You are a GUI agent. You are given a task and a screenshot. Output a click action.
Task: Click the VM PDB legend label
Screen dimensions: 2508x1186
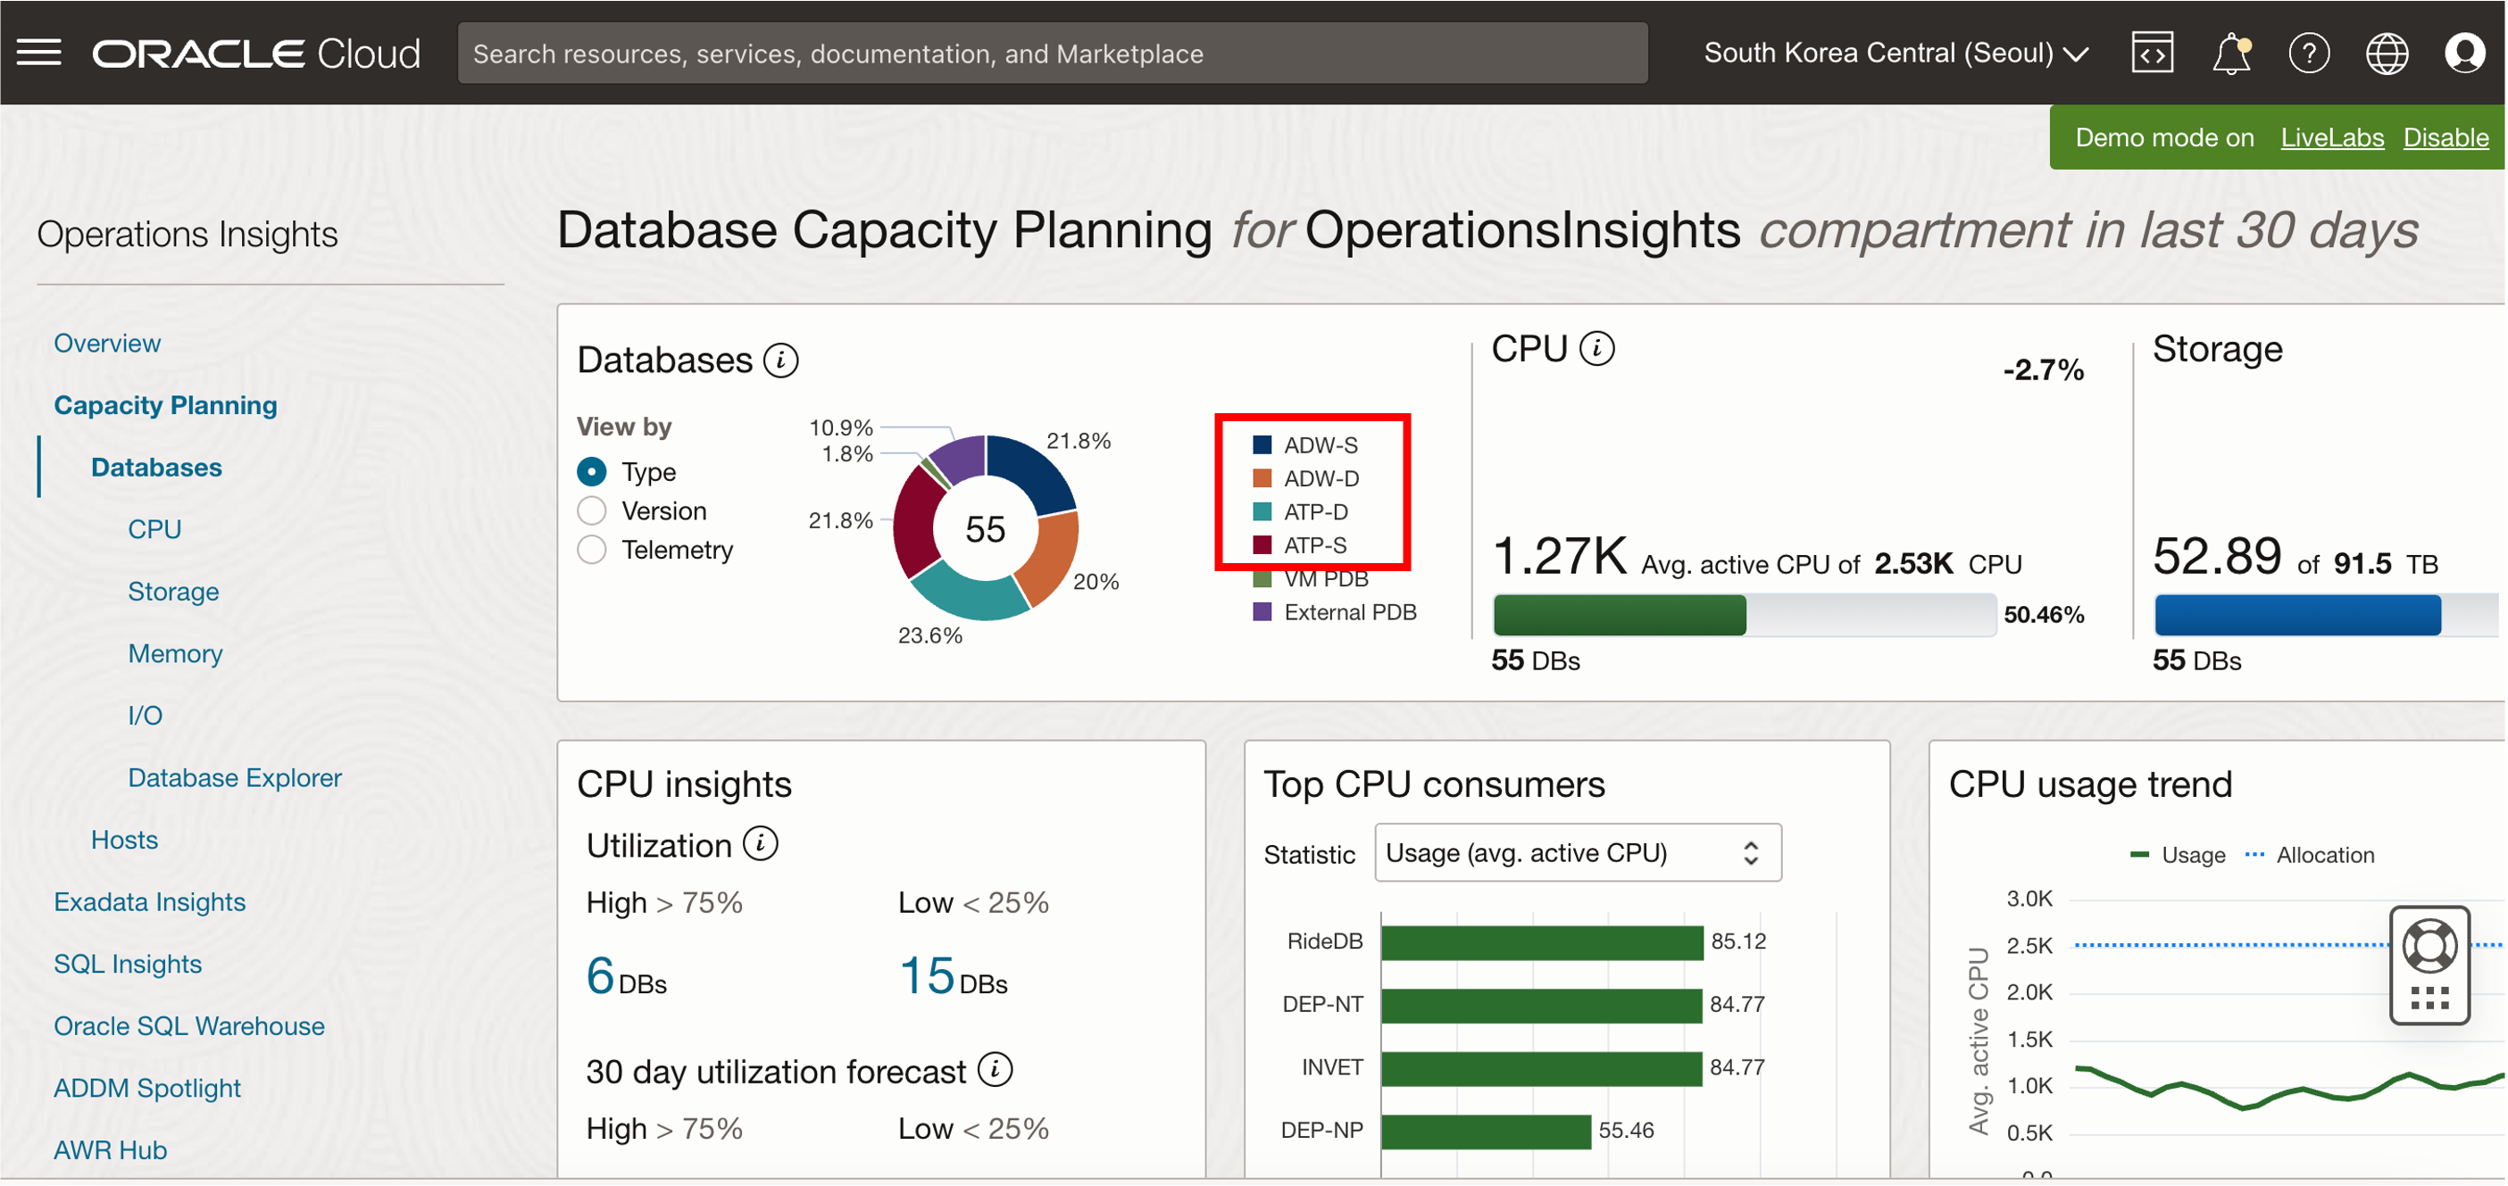[x=1326, y=580]
